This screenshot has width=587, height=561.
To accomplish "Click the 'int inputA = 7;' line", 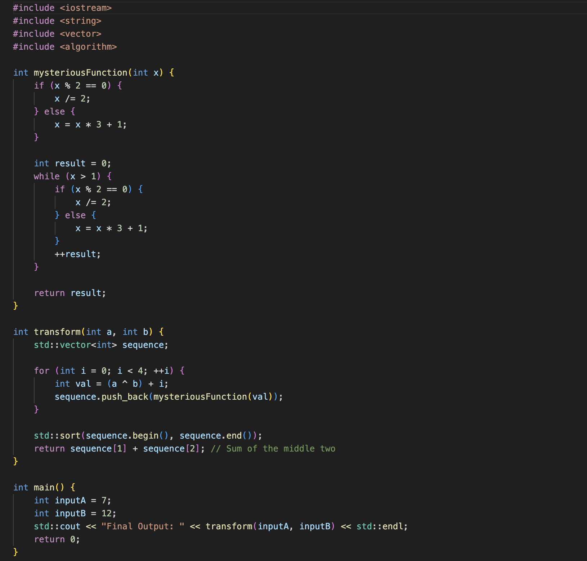I will pyautogui.click(x=72, y=501).
